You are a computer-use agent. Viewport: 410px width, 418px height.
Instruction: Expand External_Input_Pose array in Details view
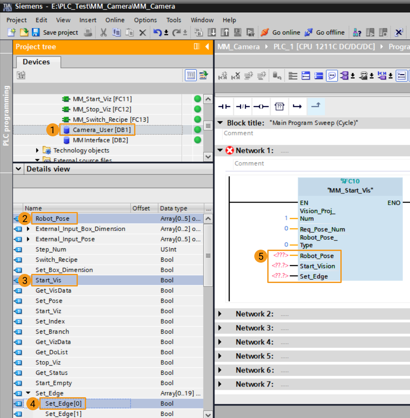29,239
